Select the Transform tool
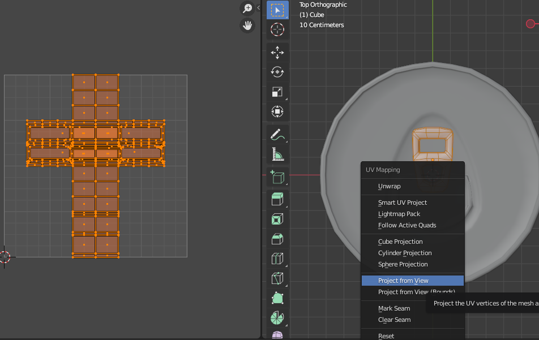Image resolution: width=539 pixels, height=340 pixels. point(277,111)
